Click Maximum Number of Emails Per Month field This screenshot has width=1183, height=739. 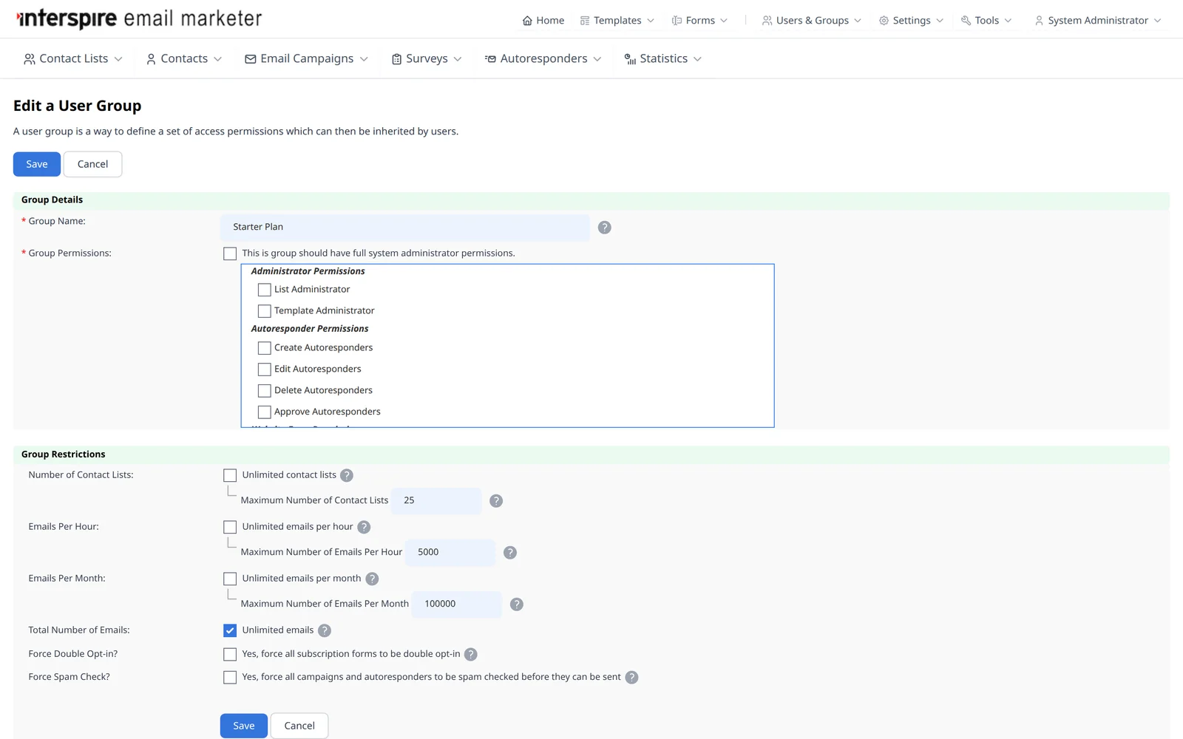(x=457, y=604)
